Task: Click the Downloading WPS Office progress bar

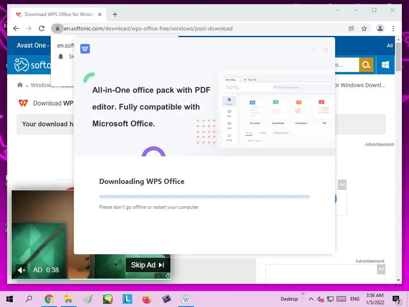Action: [204, 197]
